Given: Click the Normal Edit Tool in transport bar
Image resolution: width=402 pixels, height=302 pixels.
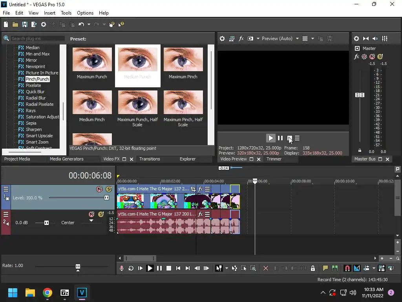Looking at the screenshot, I should (x=219, y=268).
